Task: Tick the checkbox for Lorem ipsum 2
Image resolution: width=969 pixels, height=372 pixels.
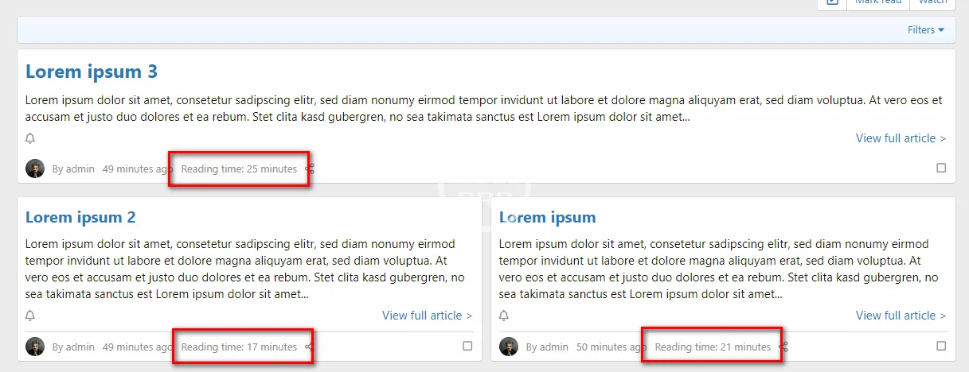Action: pos(467,346)
